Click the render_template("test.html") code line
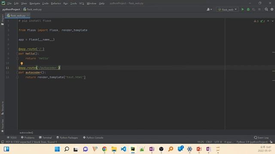The width and height of the screenshot is (275, 154). (x=55, y=77)
